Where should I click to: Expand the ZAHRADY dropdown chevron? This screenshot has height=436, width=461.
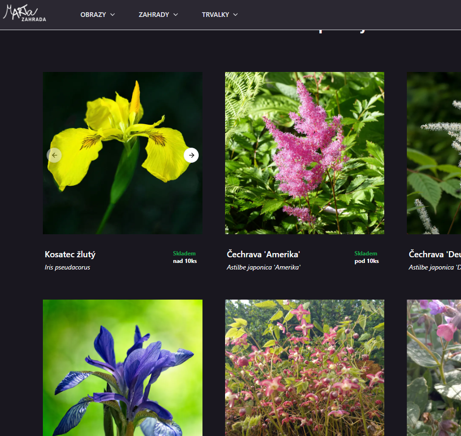point(176,15)
